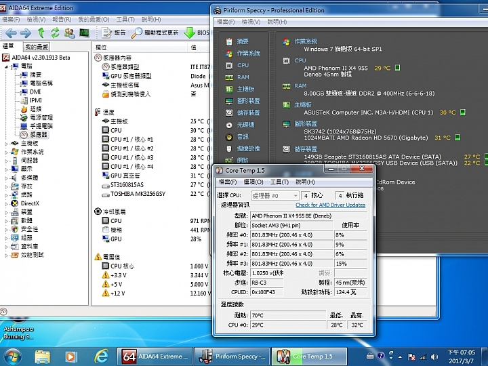488x366 pixels.
Task: Switch to the 選單 tab in AIDA64
Action: [8, 46]
